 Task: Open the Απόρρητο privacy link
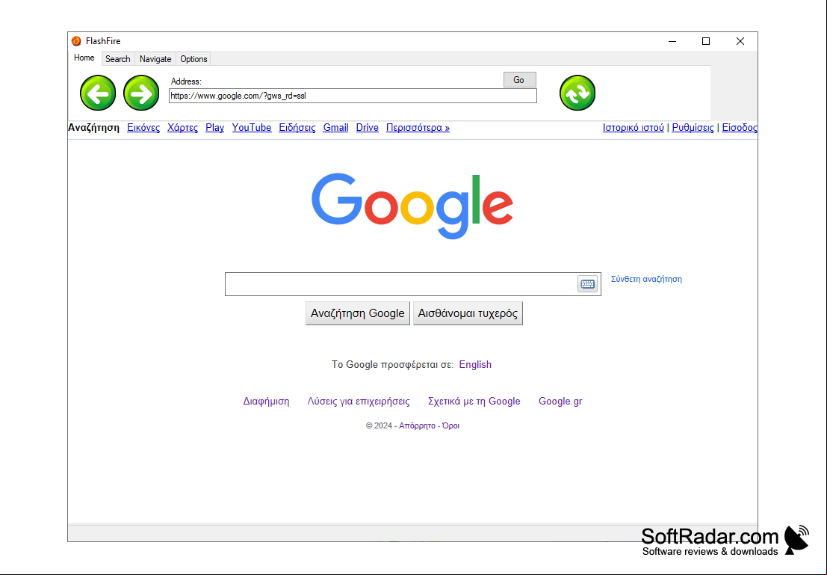pyautogui.click(x=417, y=425)
